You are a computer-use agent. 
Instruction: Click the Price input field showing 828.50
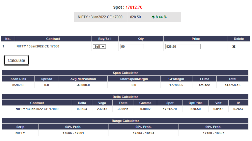tap(183, 46)
